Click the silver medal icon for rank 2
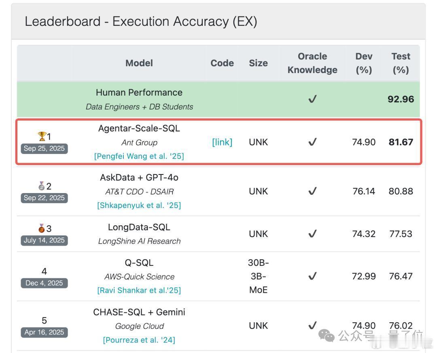Image resolution: width=437 pixels, height=353 pixels. 42,186
